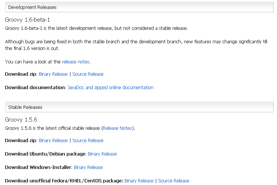Click the Development Releases section header
The width and height of the screenshot is (277, 185).
click(x=139, y=7)
